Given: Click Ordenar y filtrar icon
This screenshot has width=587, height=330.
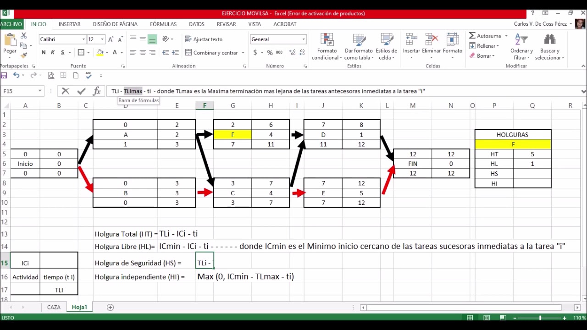Looking at the screenshot, I should point(521,39).
